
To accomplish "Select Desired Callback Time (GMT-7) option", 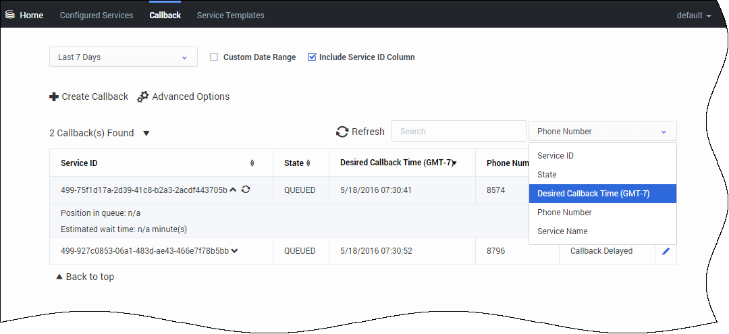I will point(593,194).
